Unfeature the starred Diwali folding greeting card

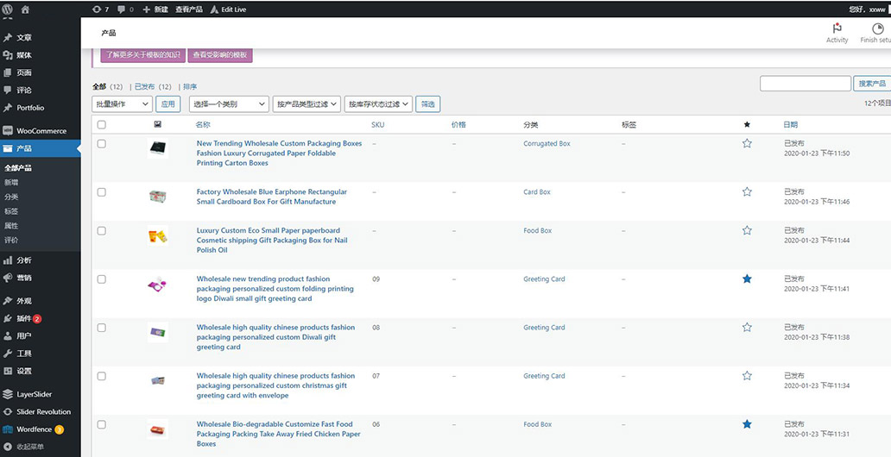(747, 279)
